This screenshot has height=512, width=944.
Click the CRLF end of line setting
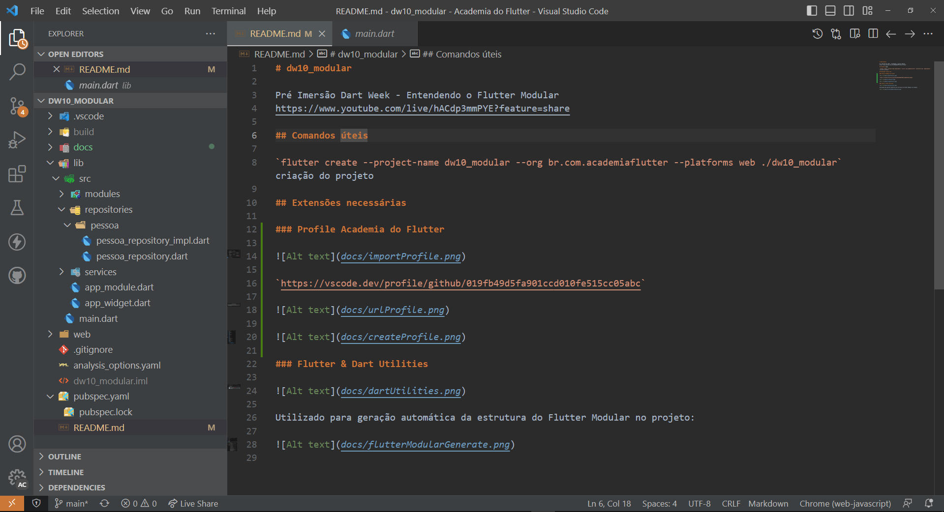pyautogui.click(x=731, y=504)
